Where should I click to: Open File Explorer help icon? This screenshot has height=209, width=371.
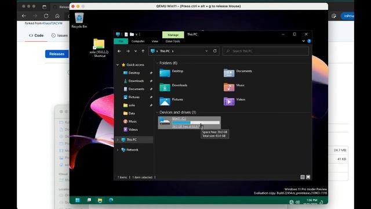[x=309, y=41]
